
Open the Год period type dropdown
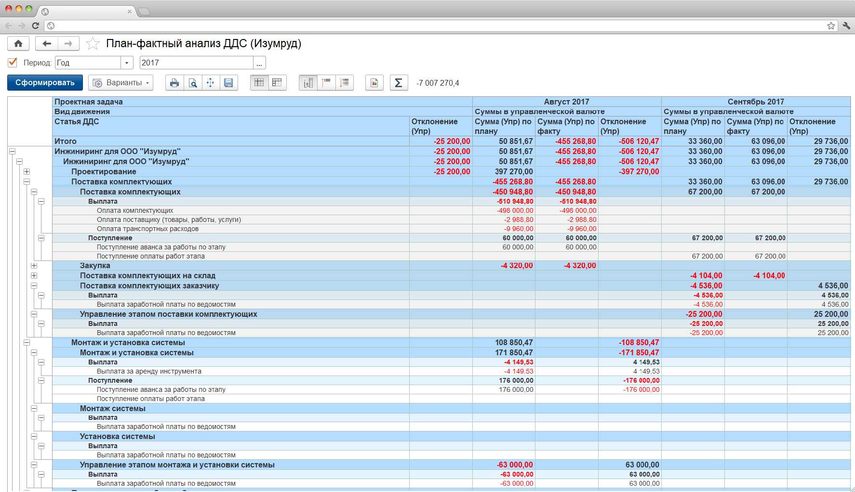pos(127,63)
